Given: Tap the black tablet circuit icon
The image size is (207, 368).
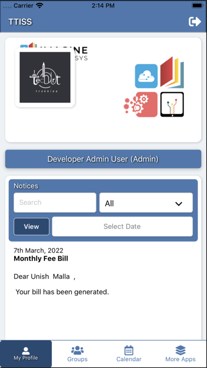Looking at the screenshot, I should click(172, 105).
